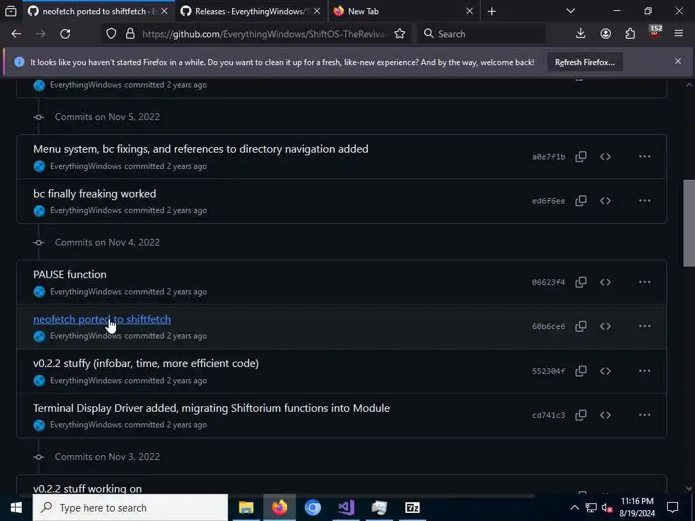This screenshot has height=521, width=695.
Task: Open more options for PAUSE function commit
Action: pyautogui.click(x=645, y=282)
